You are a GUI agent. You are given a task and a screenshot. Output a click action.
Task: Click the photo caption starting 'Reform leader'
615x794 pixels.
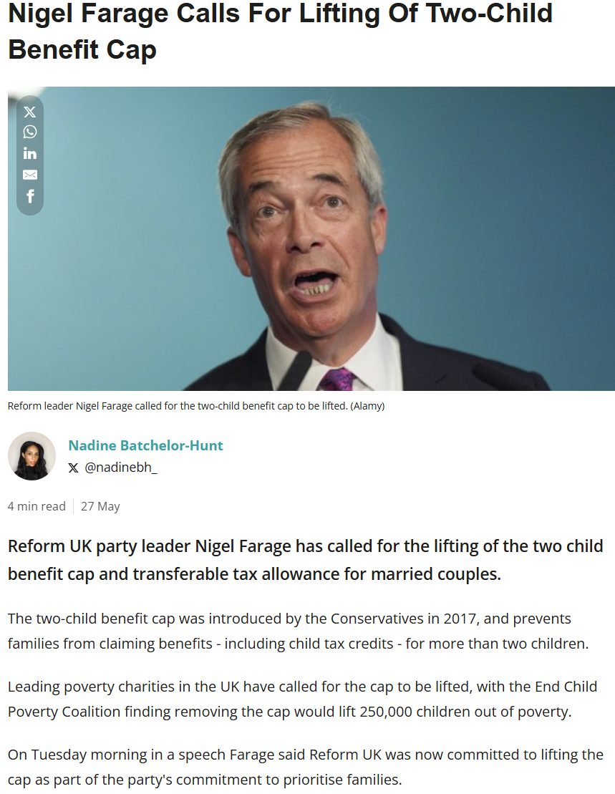pos(178,406)
